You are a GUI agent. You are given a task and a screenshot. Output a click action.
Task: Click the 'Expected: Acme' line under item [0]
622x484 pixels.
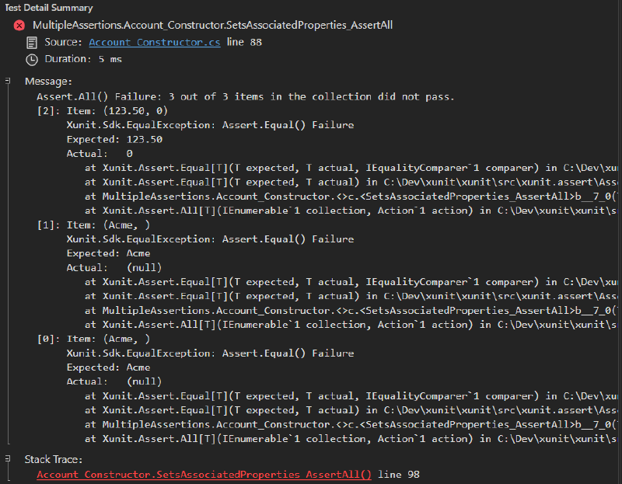tap(108, 367)
